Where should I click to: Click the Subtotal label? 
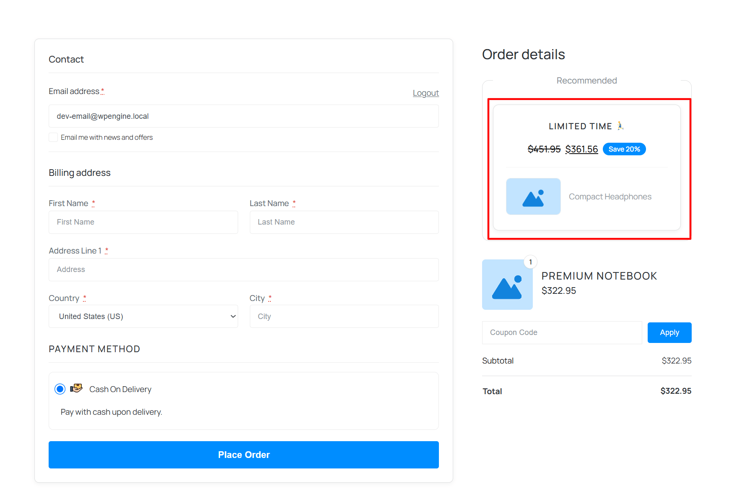click(x=498, y=361)
